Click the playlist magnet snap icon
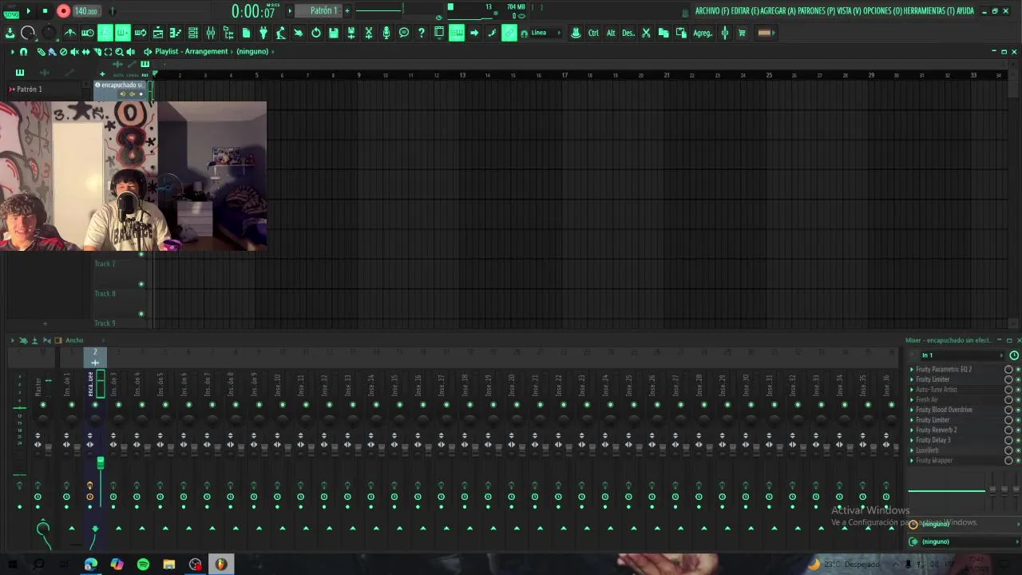This screenshot has height=575, width=1022. point(24,52)
